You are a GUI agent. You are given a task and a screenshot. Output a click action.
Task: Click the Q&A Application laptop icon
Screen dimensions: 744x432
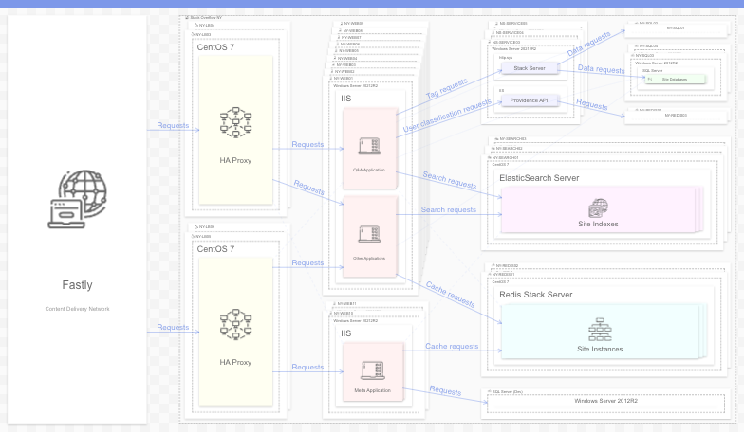[369, 145]
